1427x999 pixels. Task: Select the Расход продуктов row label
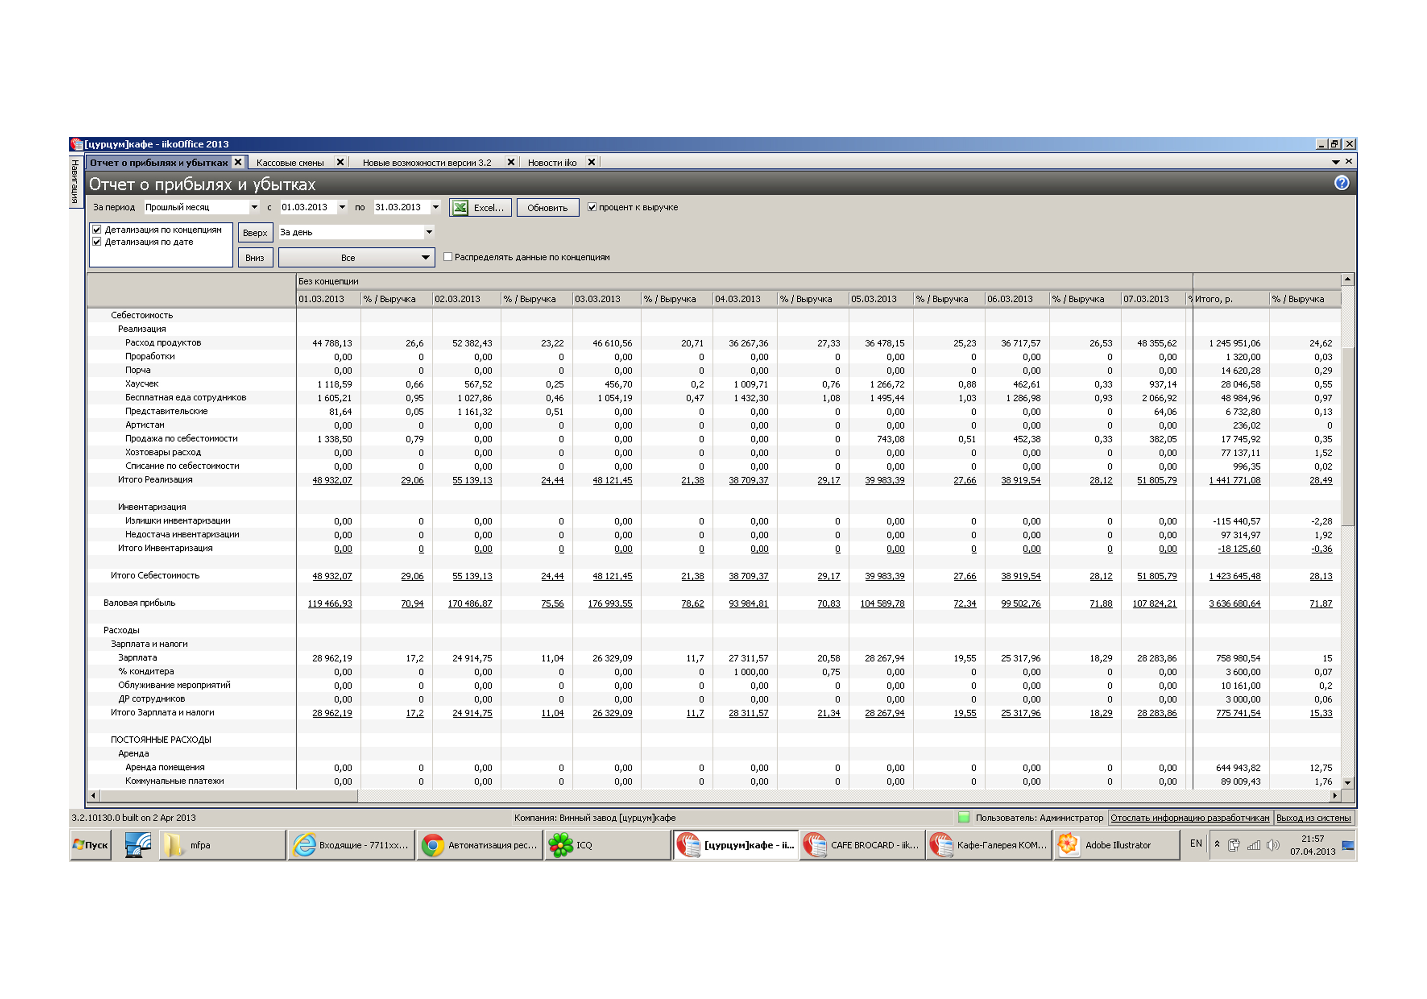point(163,342)
